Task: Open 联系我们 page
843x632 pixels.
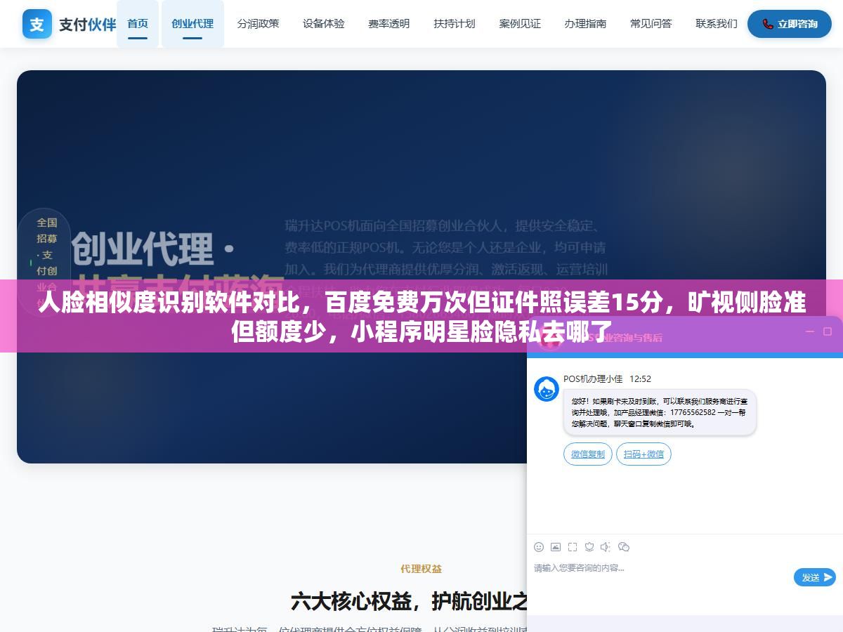Action: tap(717, 24)
